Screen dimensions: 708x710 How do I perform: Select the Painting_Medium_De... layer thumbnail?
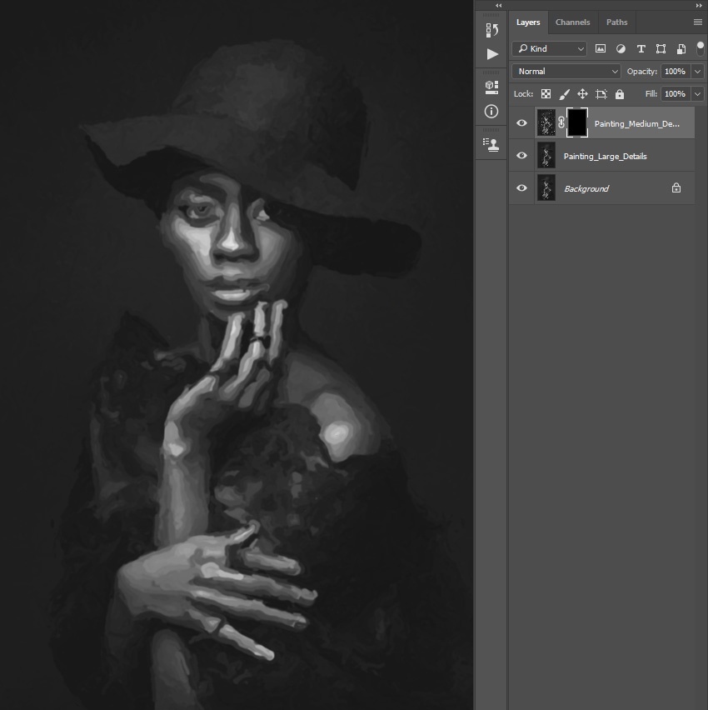coord(546,122)
